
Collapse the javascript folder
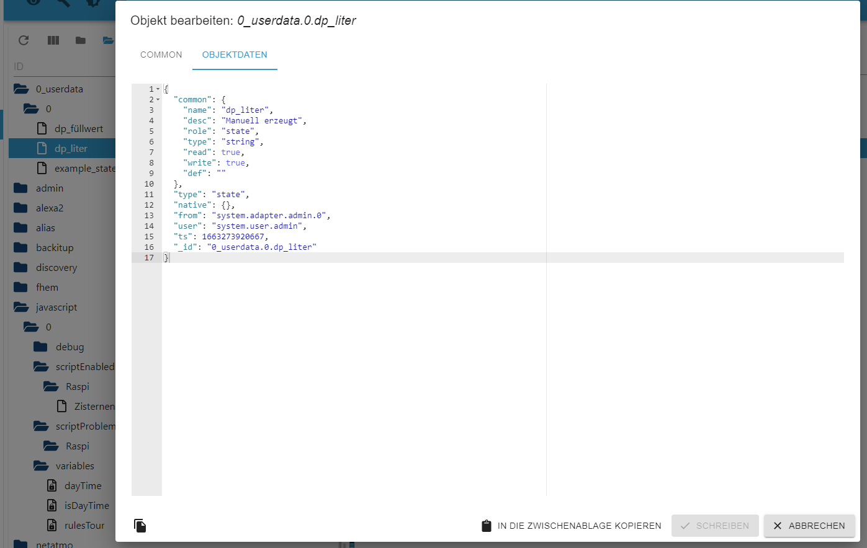pyautogui.click(x=21, y=307)
